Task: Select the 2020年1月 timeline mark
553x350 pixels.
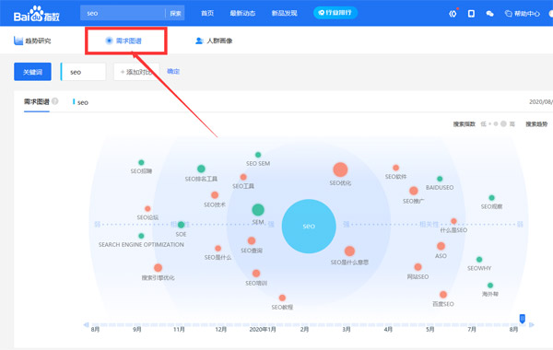Action: [263, 329]
